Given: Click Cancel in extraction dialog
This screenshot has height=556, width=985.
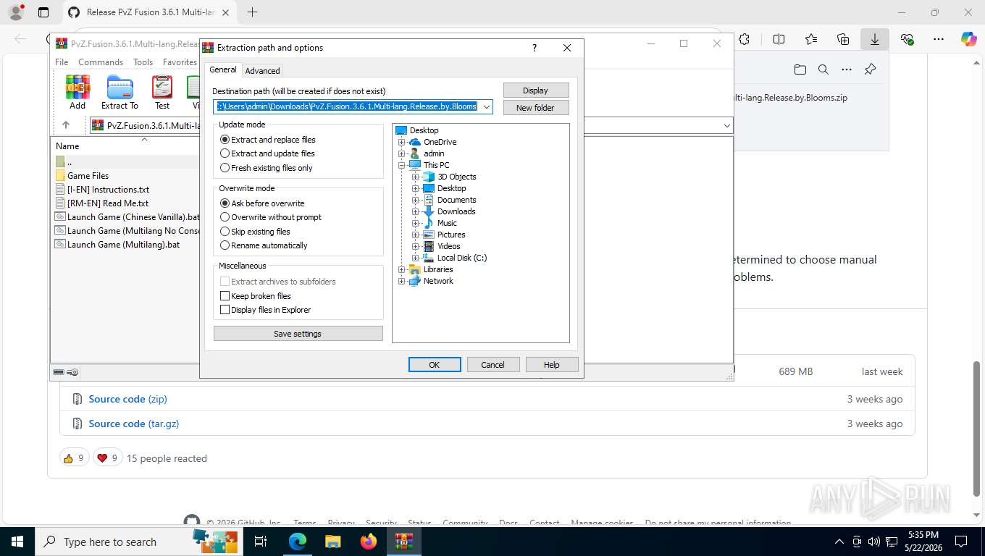Looking at the screenshot, I should [493, 365].
